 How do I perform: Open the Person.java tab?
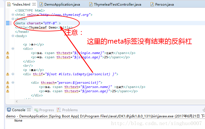[164, 5]
